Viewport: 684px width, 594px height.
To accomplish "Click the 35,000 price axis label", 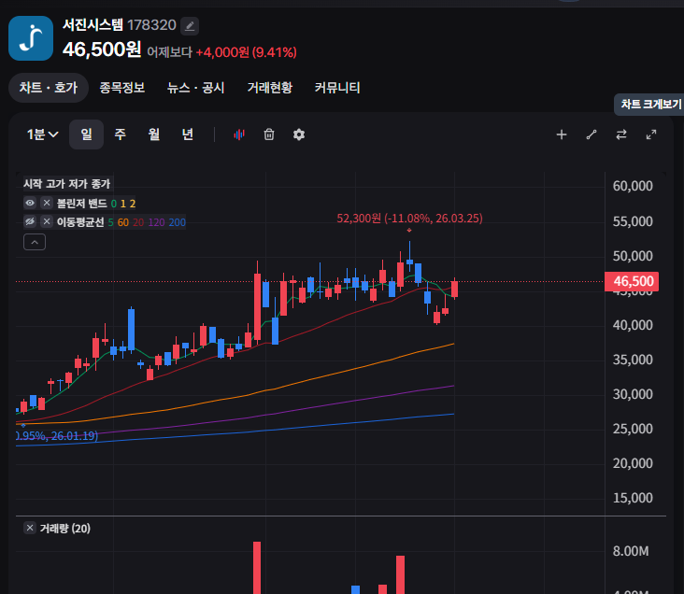I will click(x=633, y=360).
